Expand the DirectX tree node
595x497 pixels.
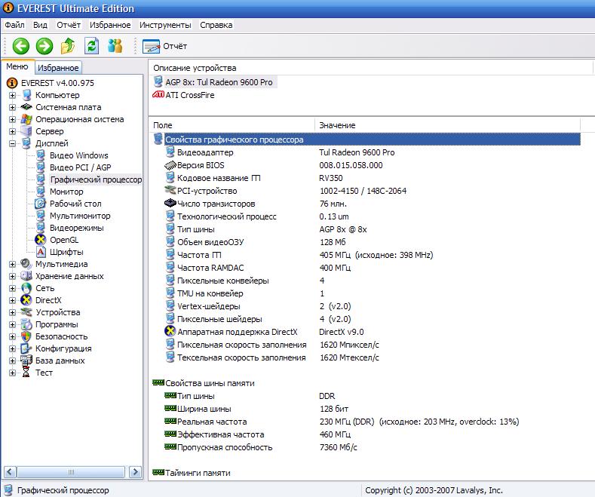click(12, 300)
